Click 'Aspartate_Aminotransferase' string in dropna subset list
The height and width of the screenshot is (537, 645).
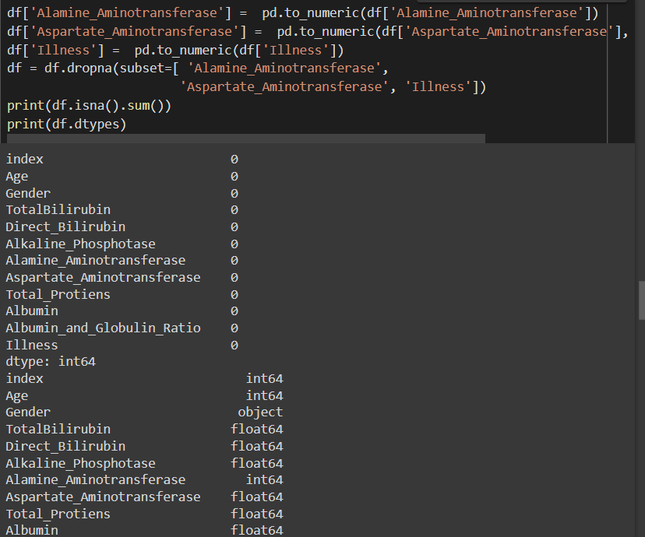point(284,87)
